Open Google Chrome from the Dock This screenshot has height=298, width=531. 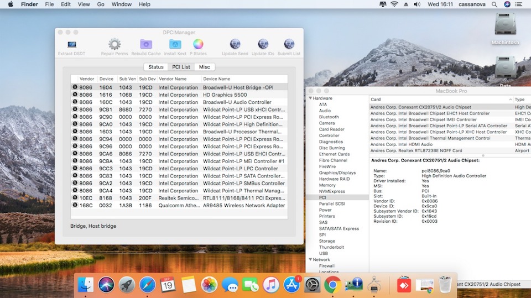pyautogui.click(x=331, y=285)
